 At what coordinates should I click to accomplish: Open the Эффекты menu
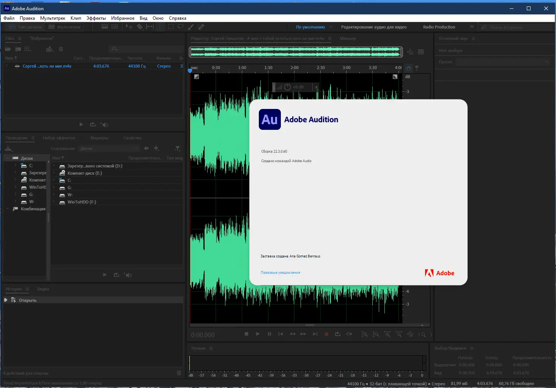tap(96, 18)
